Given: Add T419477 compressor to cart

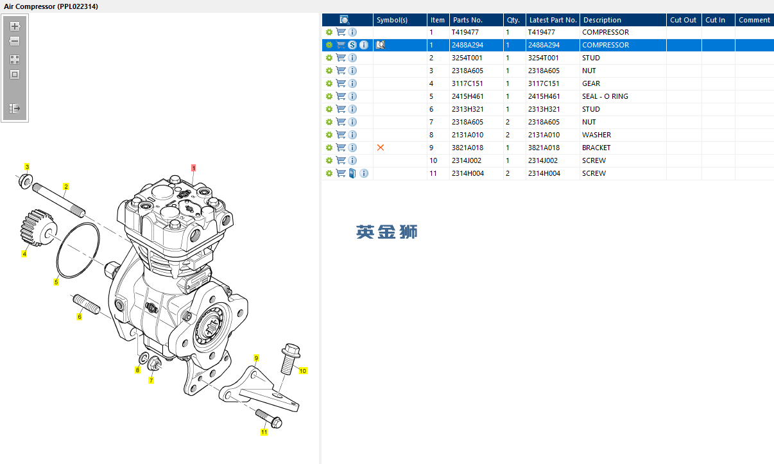Looking at the screenshot, I should pos(341,32).
